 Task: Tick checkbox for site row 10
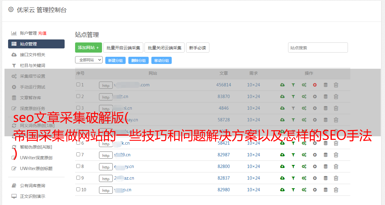point(78,189)
